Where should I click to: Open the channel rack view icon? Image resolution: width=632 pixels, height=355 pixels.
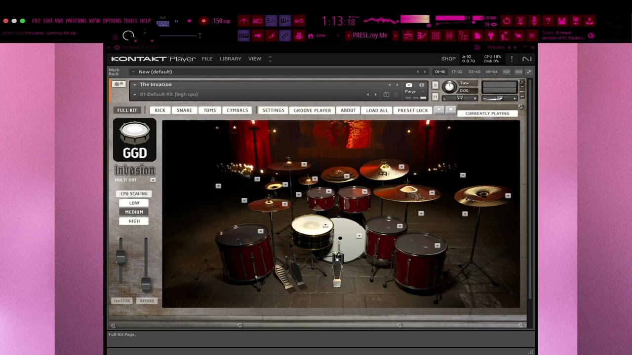(x=435, y=35)
